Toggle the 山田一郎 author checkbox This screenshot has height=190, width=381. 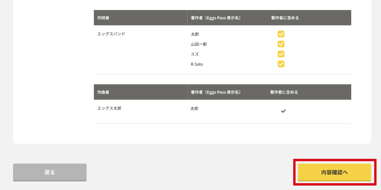pos(281,44)
